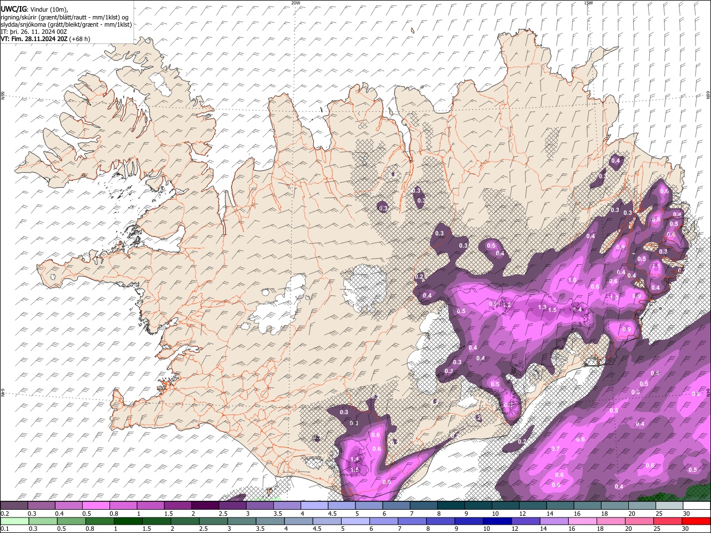The image size is (711, 533).
Task: Click the '20W' longitude label at top
Action: 296,3
